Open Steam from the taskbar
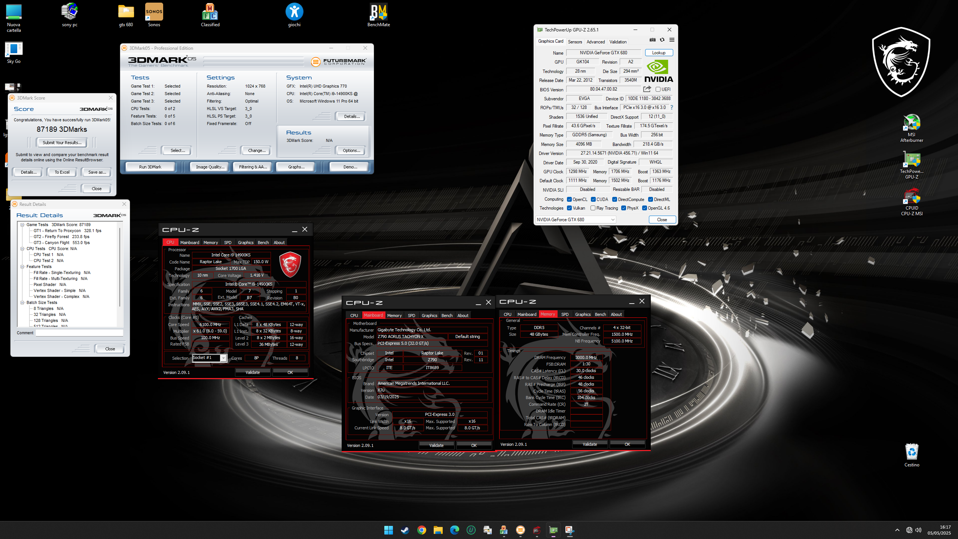958x539 pixels. (405, 530)
